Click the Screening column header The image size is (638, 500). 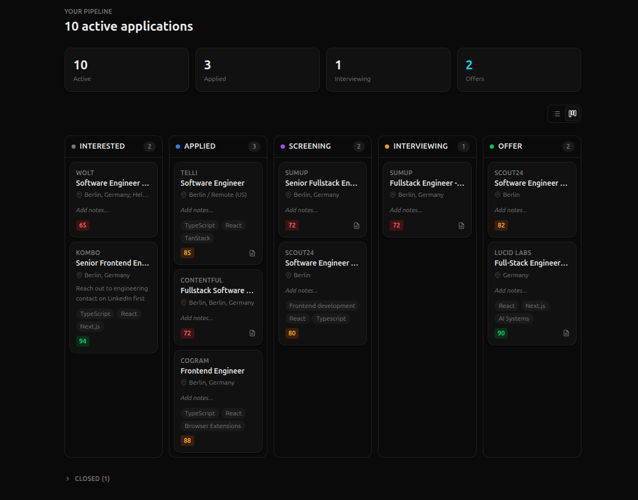pyautogui.click(x=310, y=146)
